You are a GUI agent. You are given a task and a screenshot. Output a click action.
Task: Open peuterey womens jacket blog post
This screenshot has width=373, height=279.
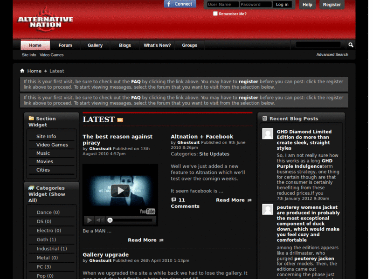[x=308, y=224]
